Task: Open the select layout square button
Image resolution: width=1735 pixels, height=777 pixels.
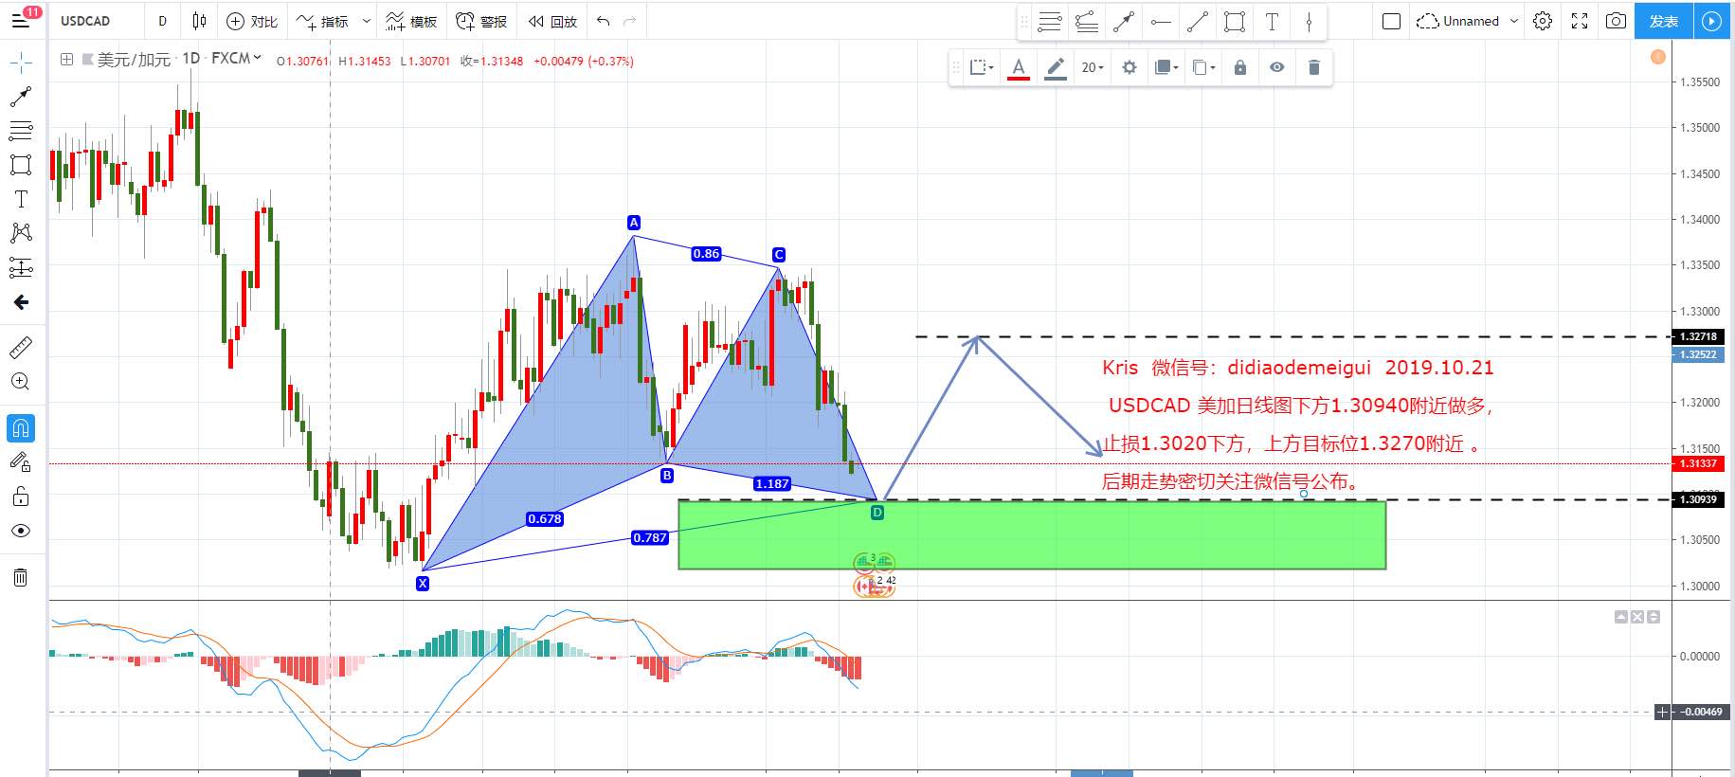Action: [1391, 21]
